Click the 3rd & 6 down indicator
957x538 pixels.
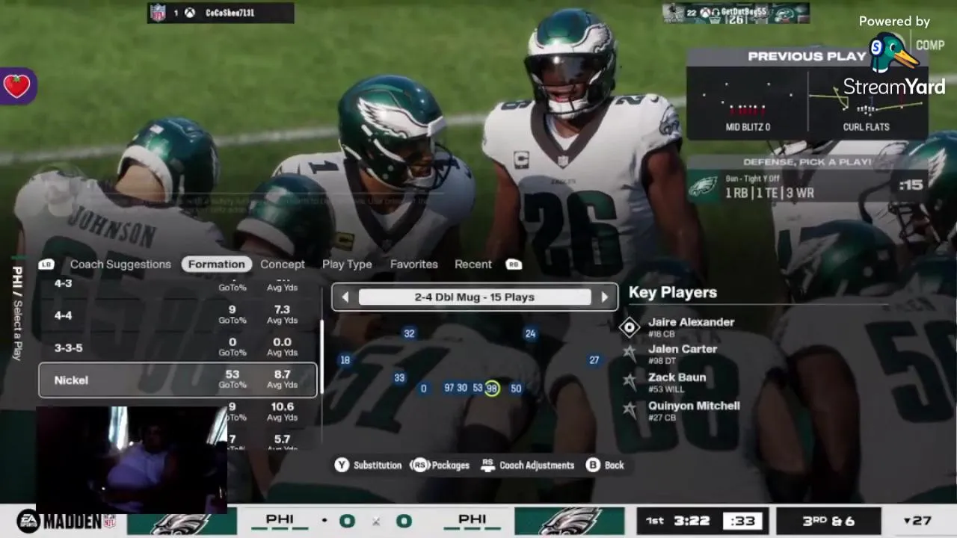pos(828,521)
